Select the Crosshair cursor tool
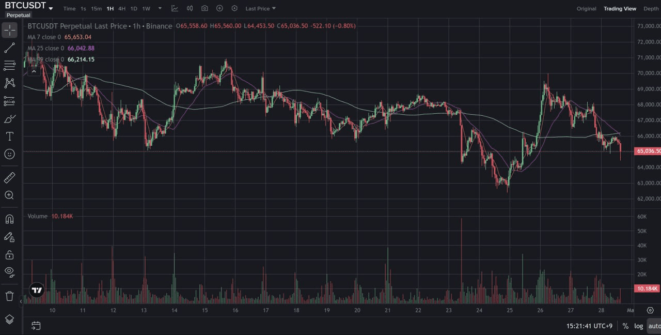Image resolution: width=661 pixels, height=335 pixels. (10, 30)
